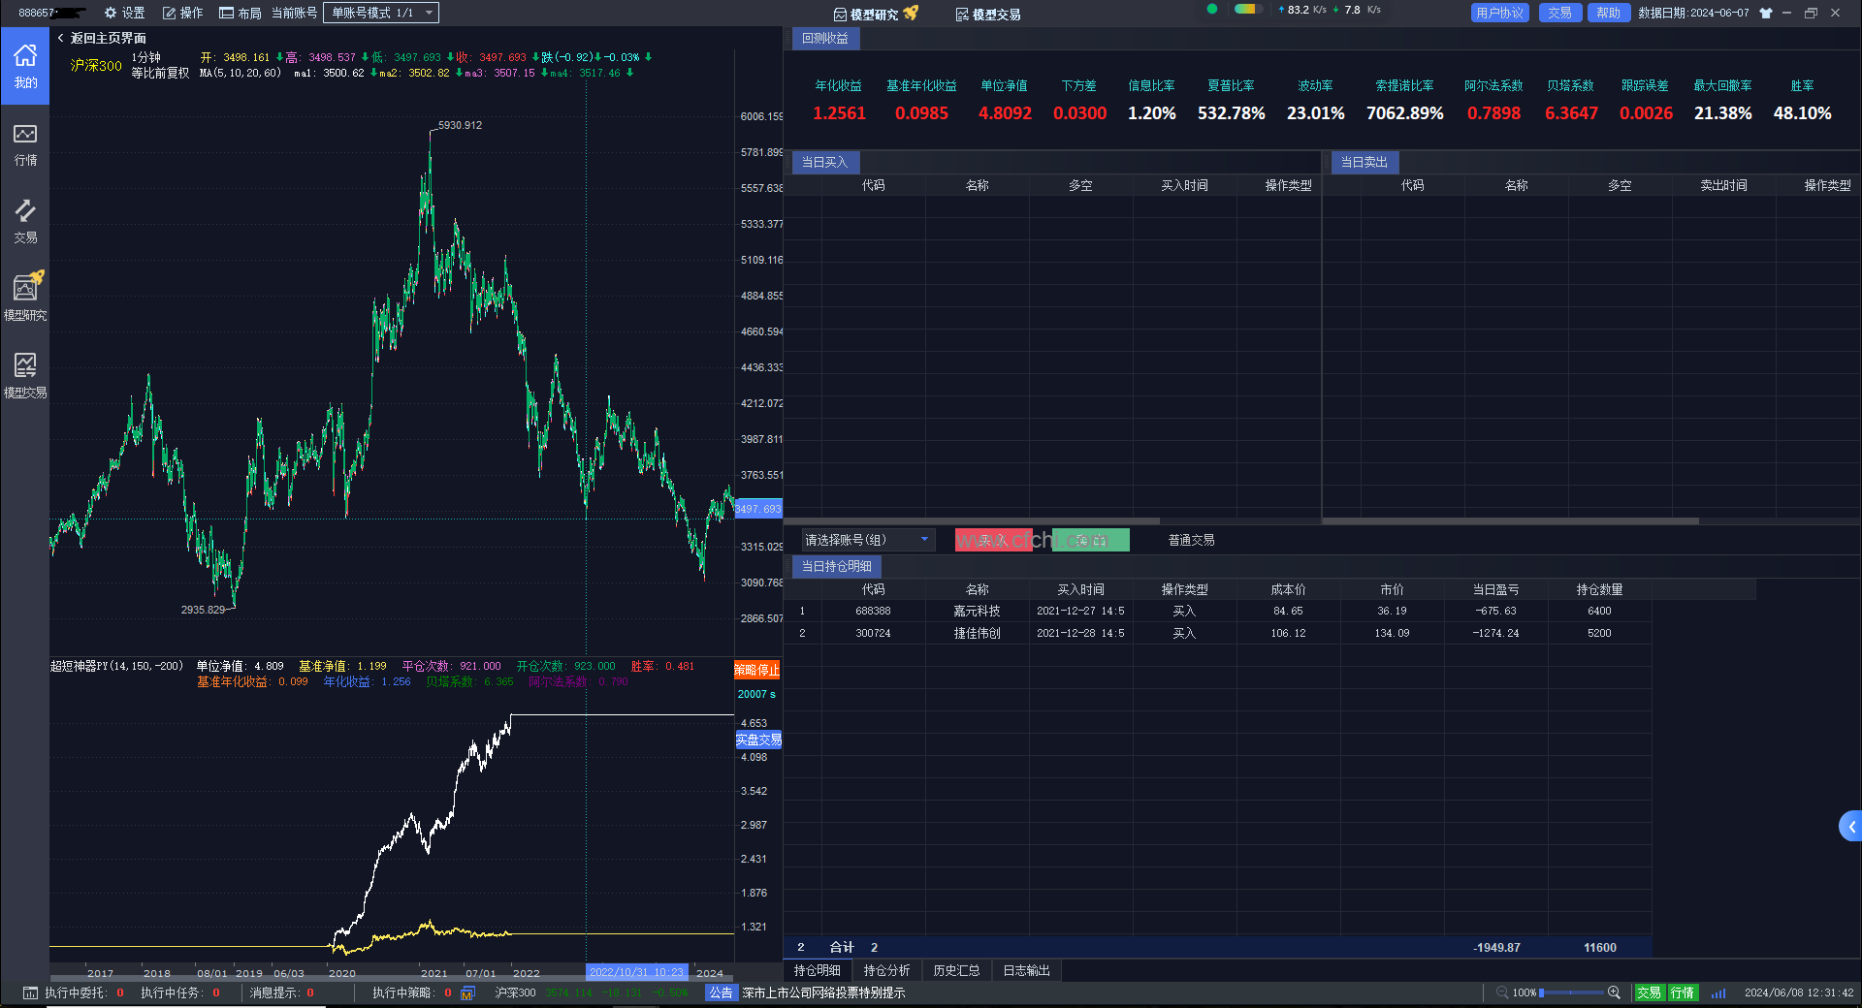
Task: Select the 捷佳伟创 holding row
Action: pos(1218,633)
